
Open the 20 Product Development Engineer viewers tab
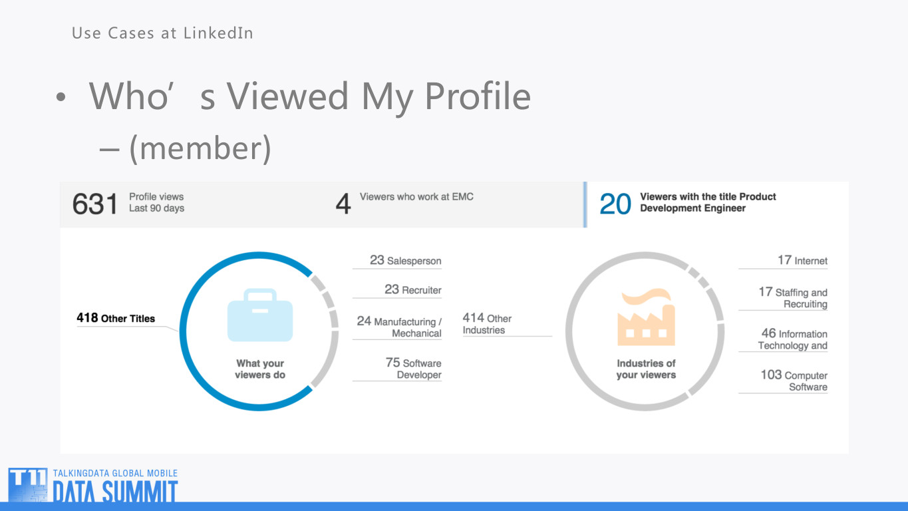(x=716, y=204)
